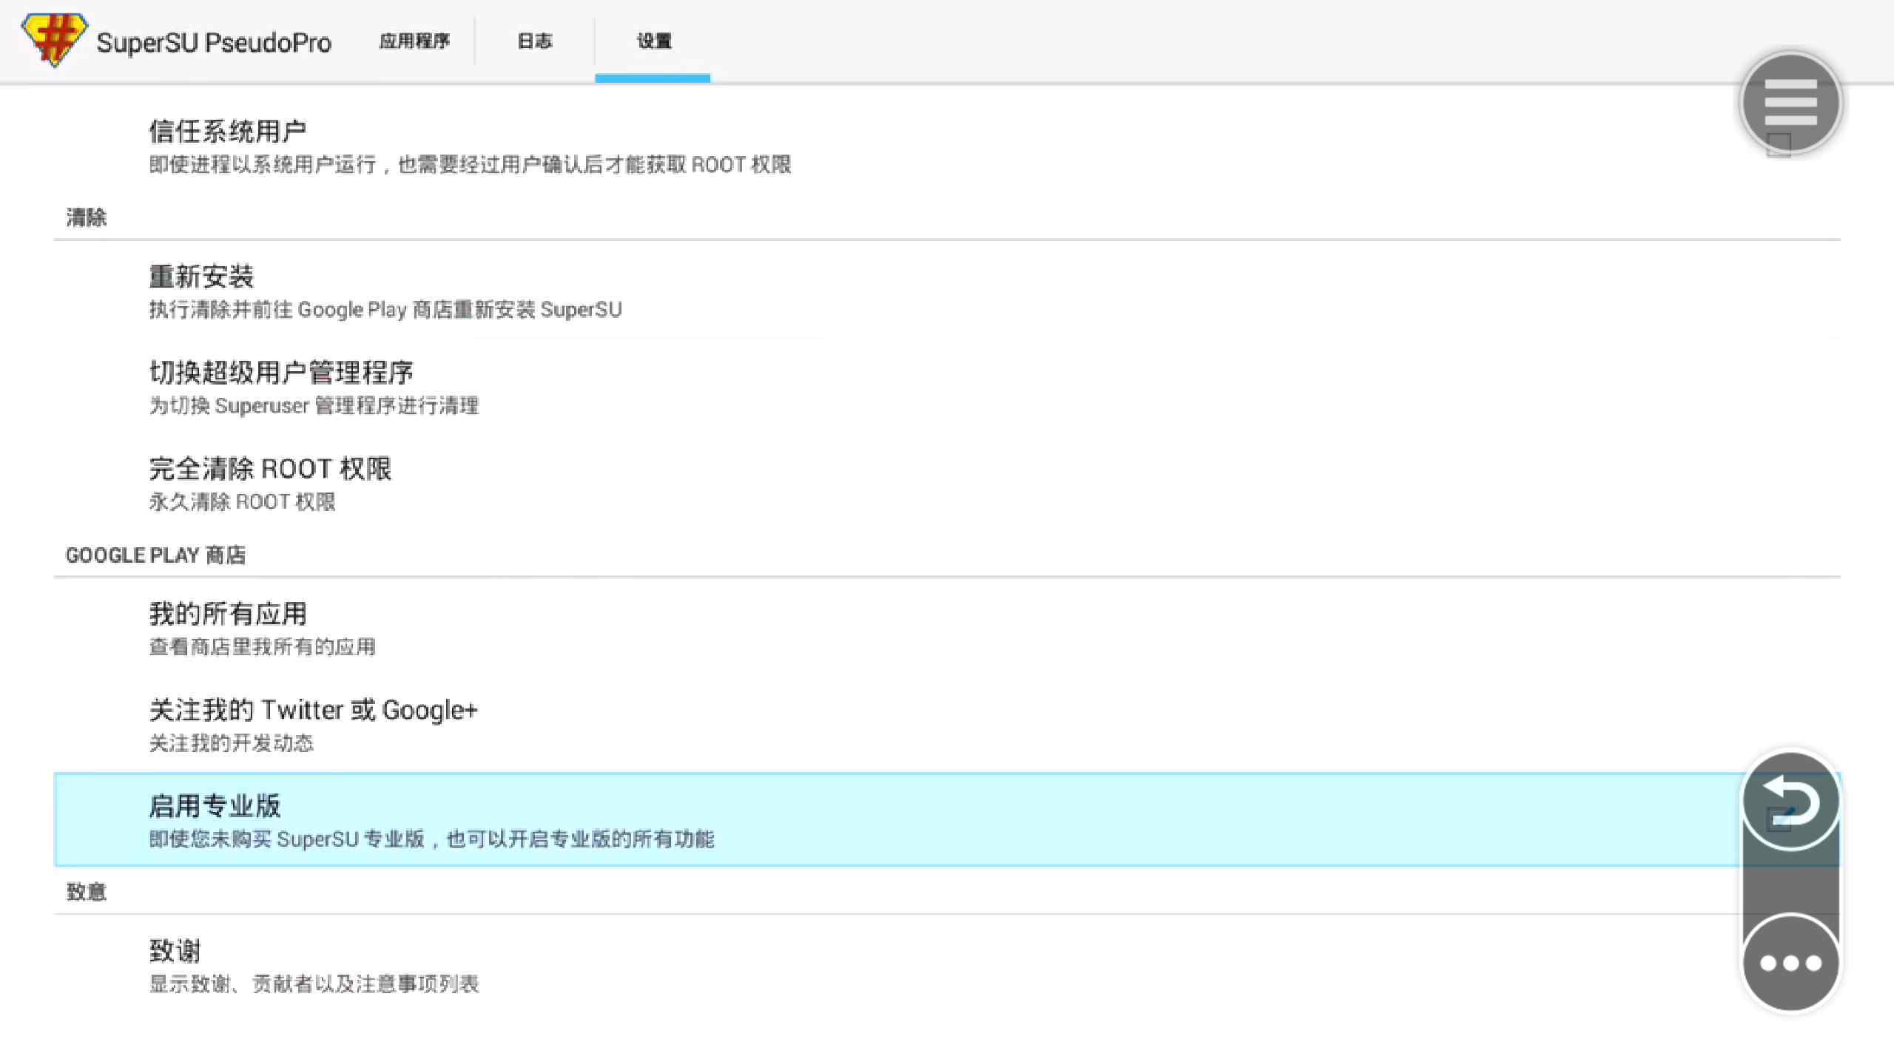Select 完全清除 ROOT 权限
This screenshot has width=1894, height=1039.
tap(947, 484)
